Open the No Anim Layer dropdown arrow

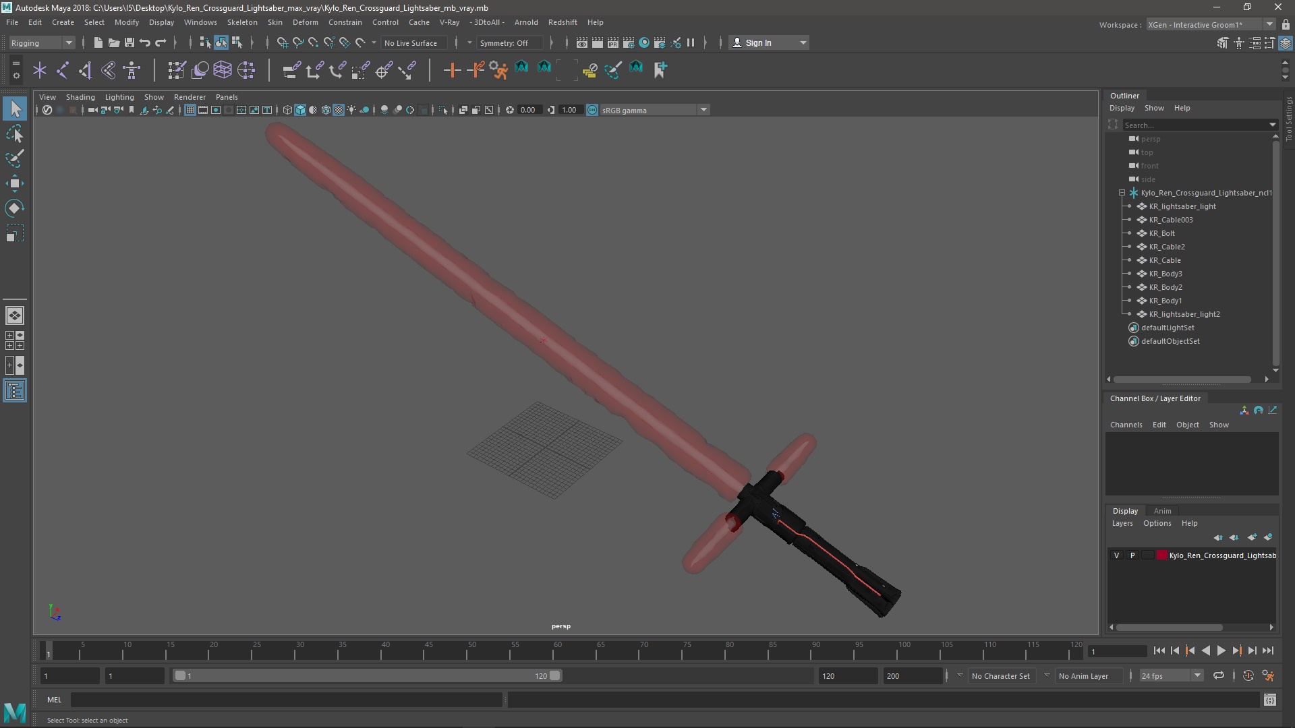click(1047, 675)
